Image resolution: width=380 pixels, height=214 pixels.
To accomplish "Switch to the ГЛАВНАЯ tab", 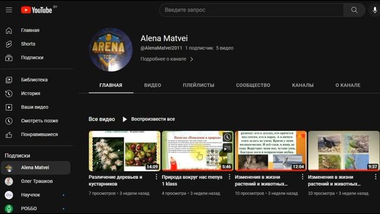I will click(111, 85).
